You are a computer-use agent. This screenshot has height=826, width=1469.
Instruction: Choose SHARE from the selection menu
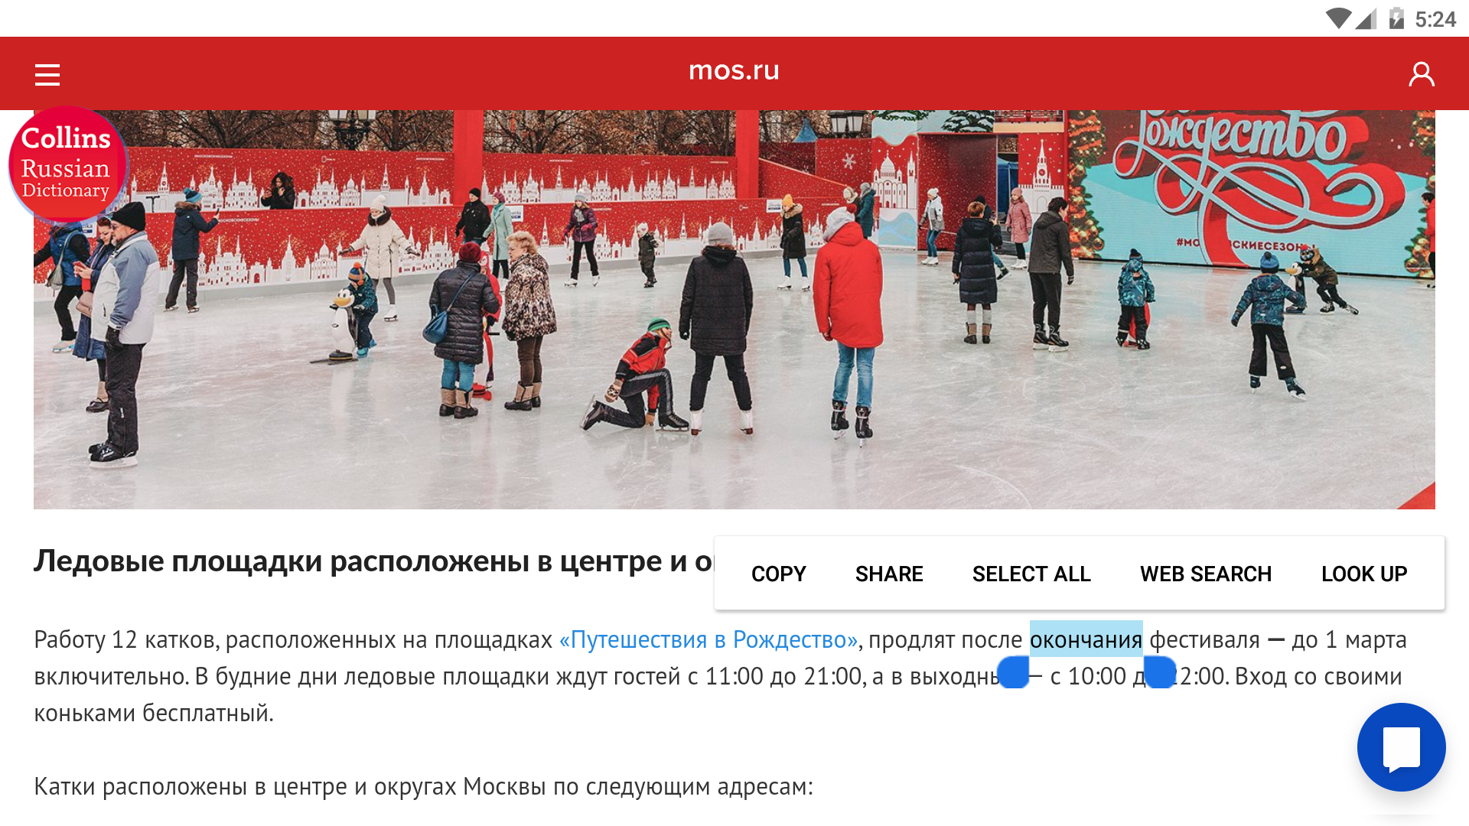click(889, 574)
